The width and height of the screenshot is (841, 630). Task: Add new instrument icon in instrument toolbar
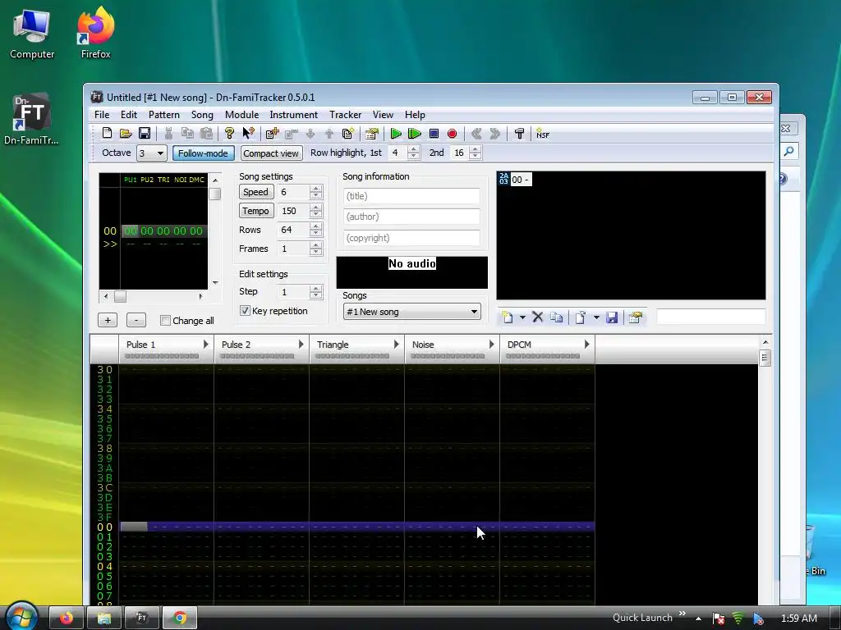[507, 317]
